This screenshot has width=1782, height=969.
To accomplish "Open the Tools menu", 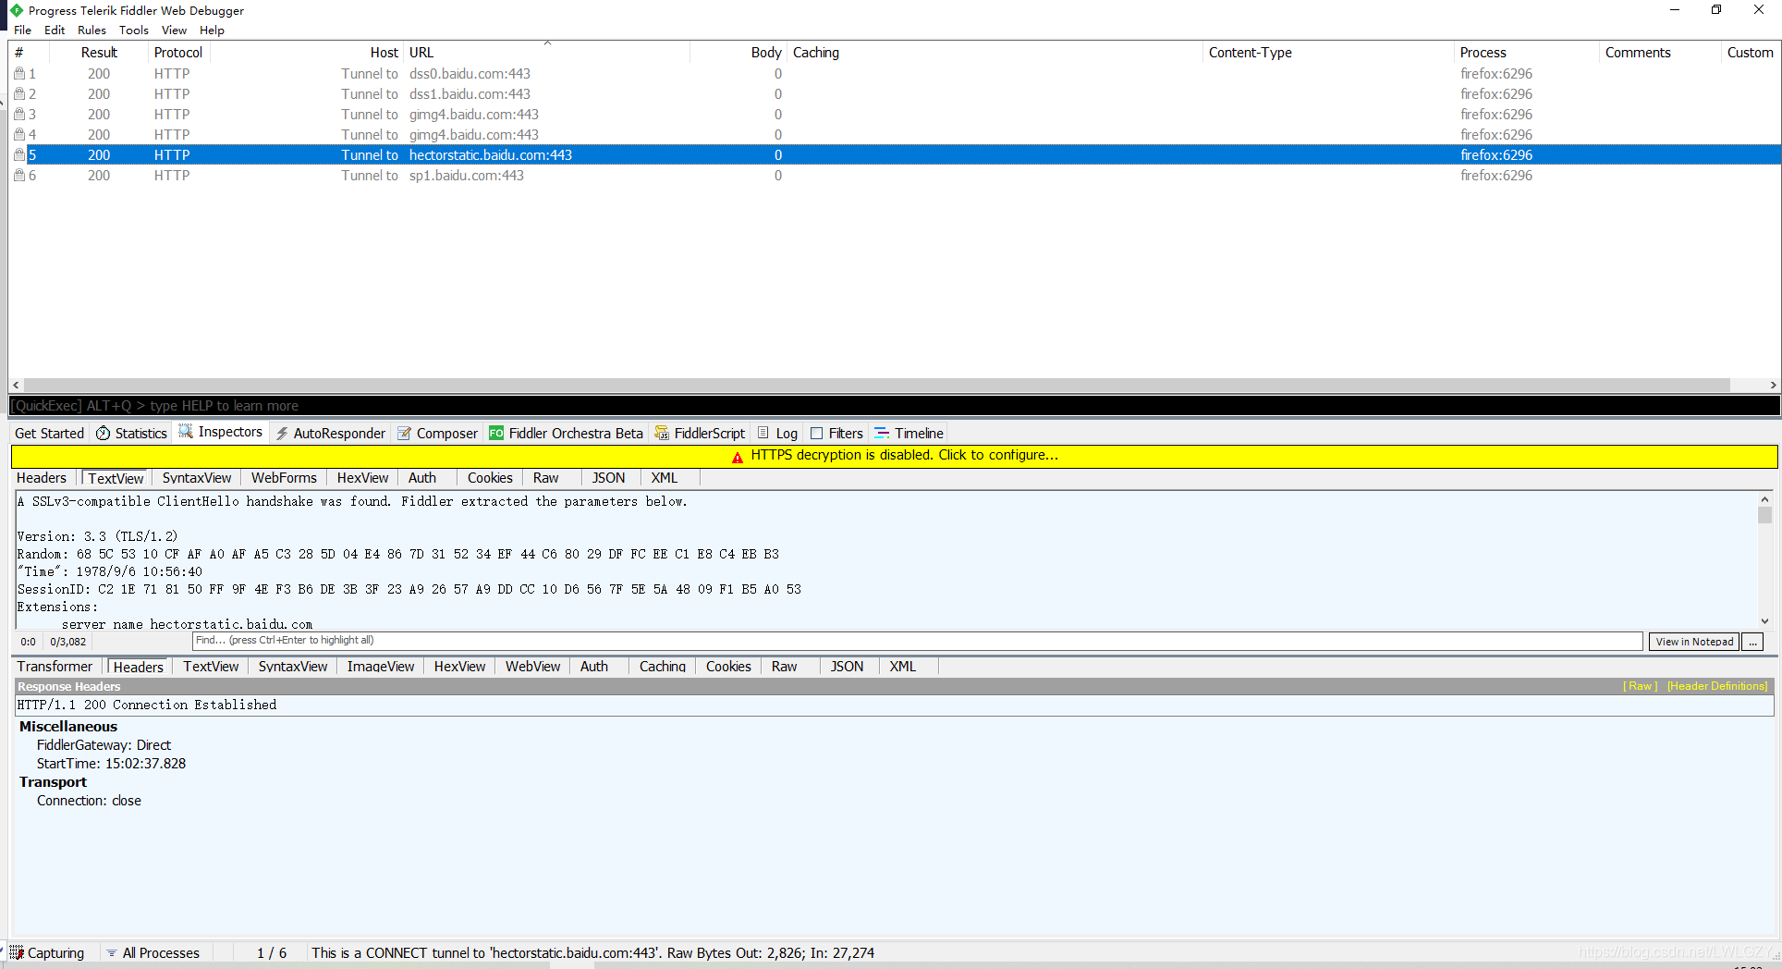I will (133, 30).
